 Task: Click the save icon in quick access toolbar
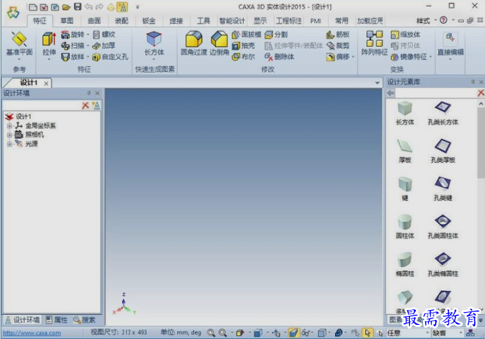[78, 7]
